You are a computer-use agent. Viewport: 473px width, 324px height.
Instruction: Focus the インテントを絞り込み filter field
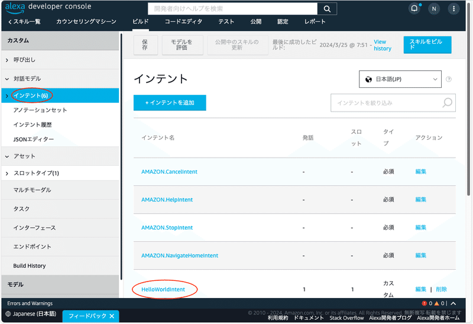393,103
